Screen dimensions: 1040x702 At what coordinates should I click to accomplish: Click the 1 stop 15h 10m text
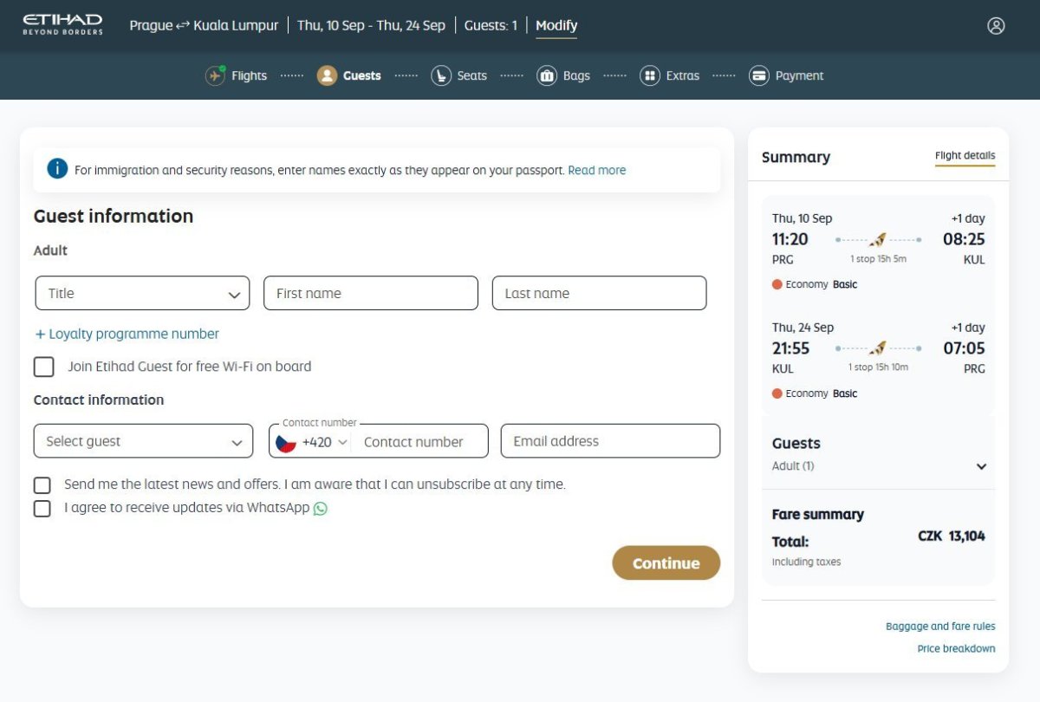[878, 367]
